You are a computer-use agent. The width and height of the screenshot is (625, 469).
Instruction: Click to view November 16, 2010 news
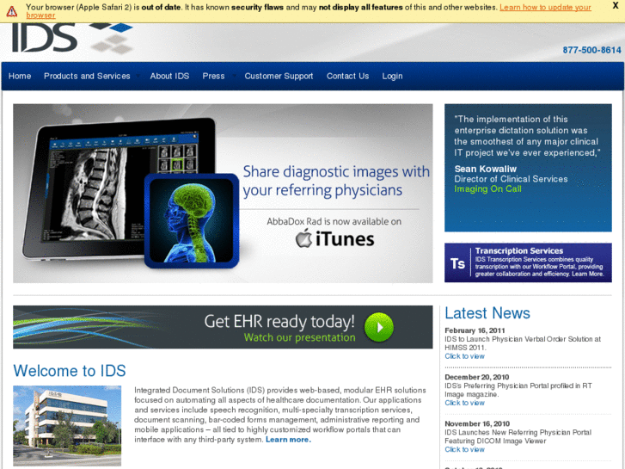pos(464,449)
